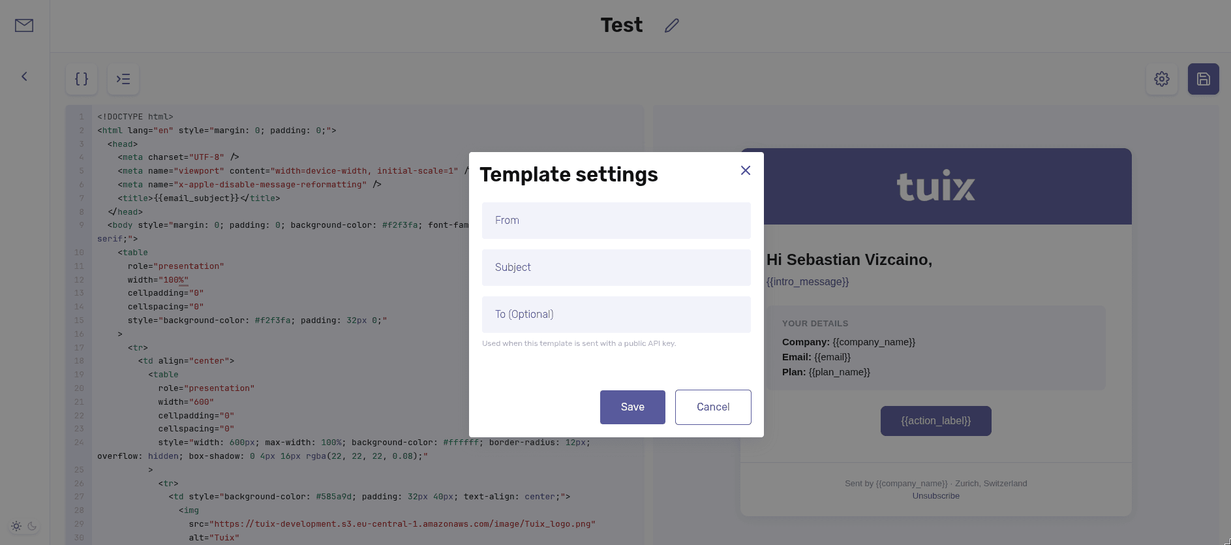Viewport: 1231px width, 545px height.
Task: Save the template settings
Action: [x=633, y=407]
